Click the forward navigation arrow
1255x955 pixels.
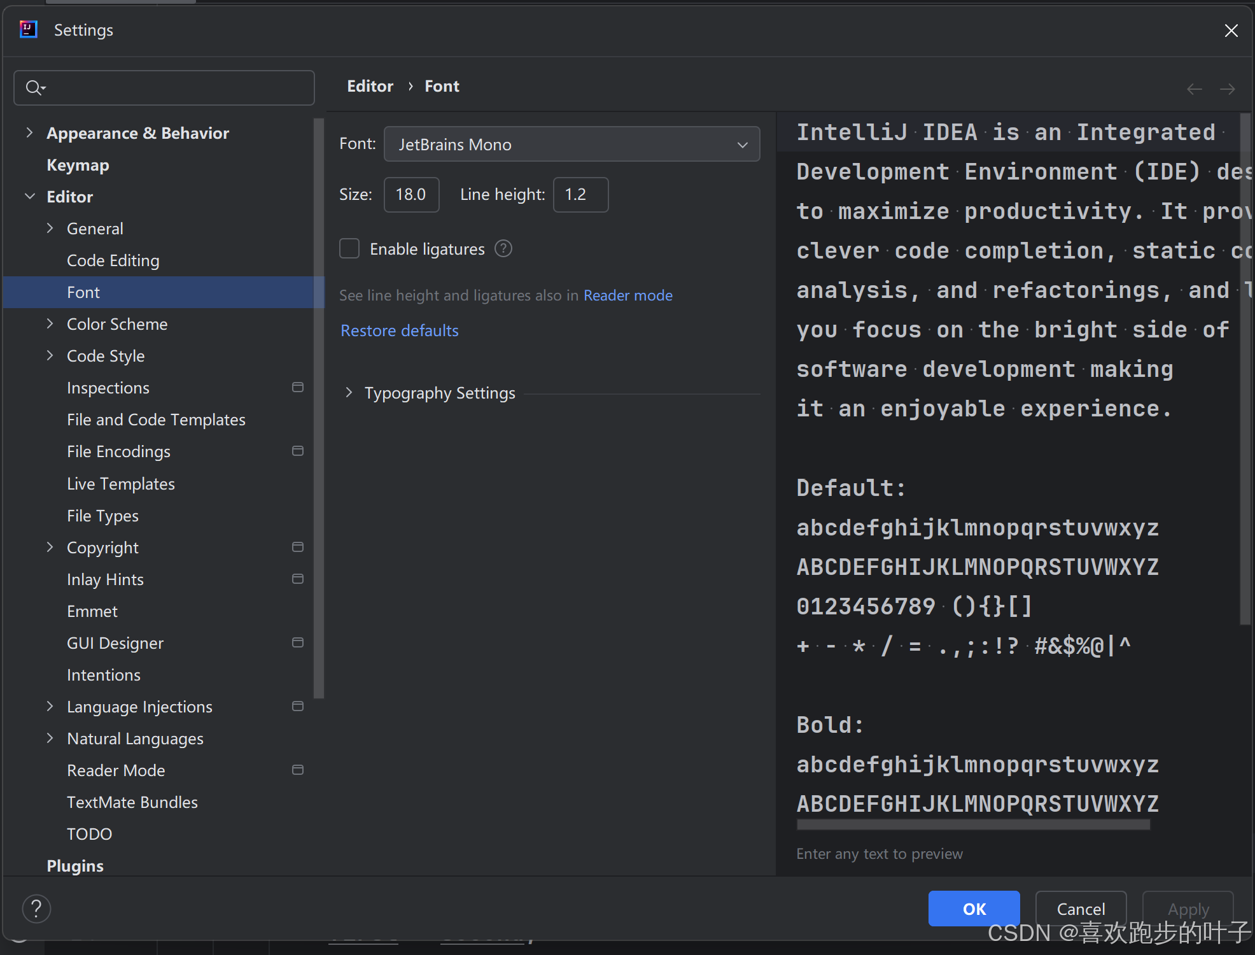(x=1227, y=89)
